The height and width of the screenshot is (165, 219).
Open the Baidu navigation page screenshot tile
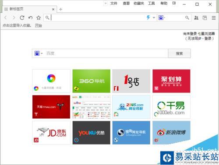[92, 107]
